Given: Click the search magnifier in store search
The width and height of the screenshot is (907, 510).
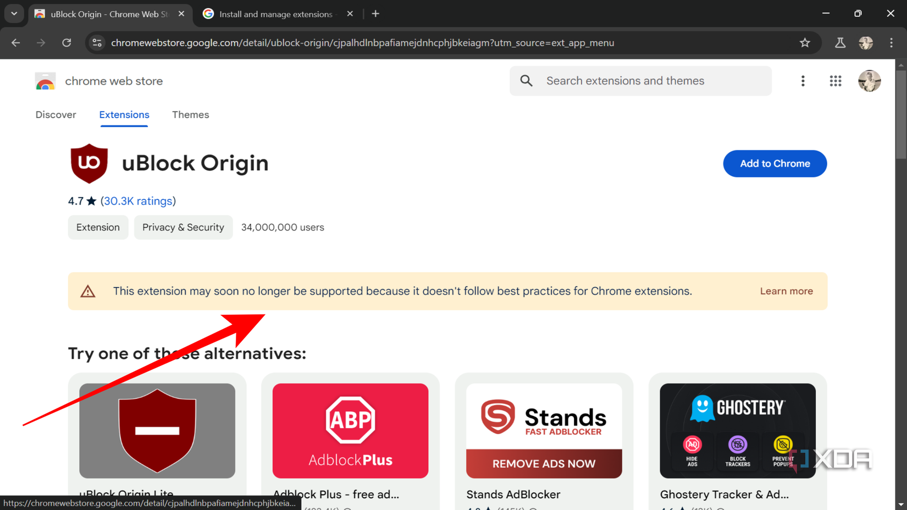Looking at the screenshot, I should coord(526,80).
